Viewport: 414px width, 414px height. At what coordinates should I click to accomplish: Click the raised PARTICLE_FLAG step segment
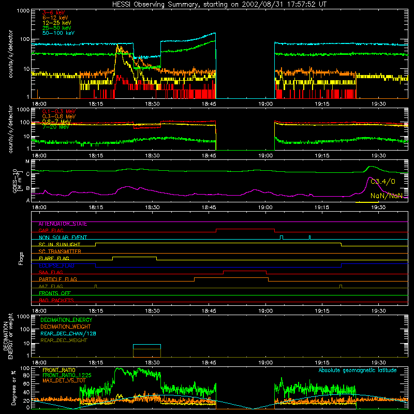click(231, 278)
